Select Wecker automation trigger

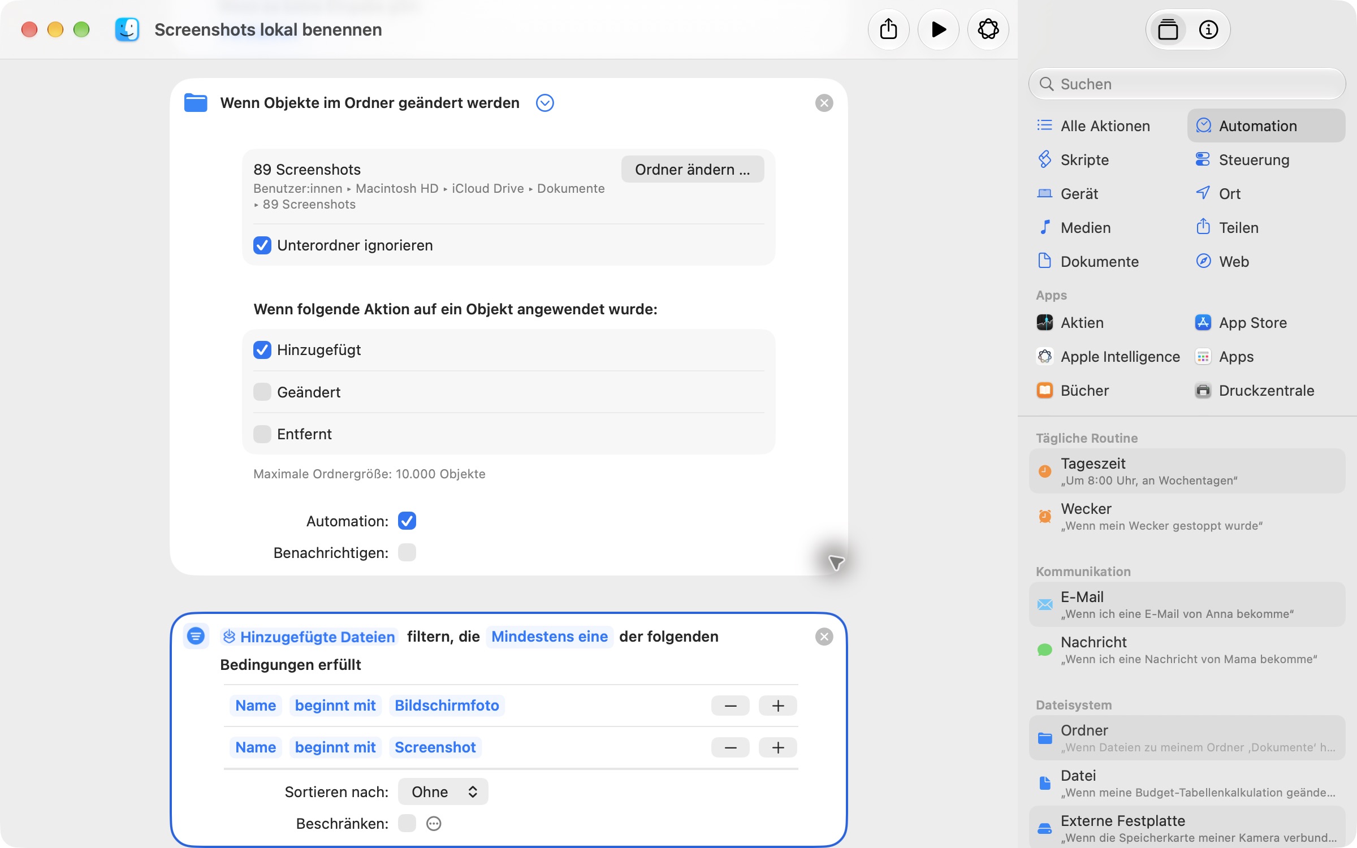pyautogui.click(x=1187, y=516)
